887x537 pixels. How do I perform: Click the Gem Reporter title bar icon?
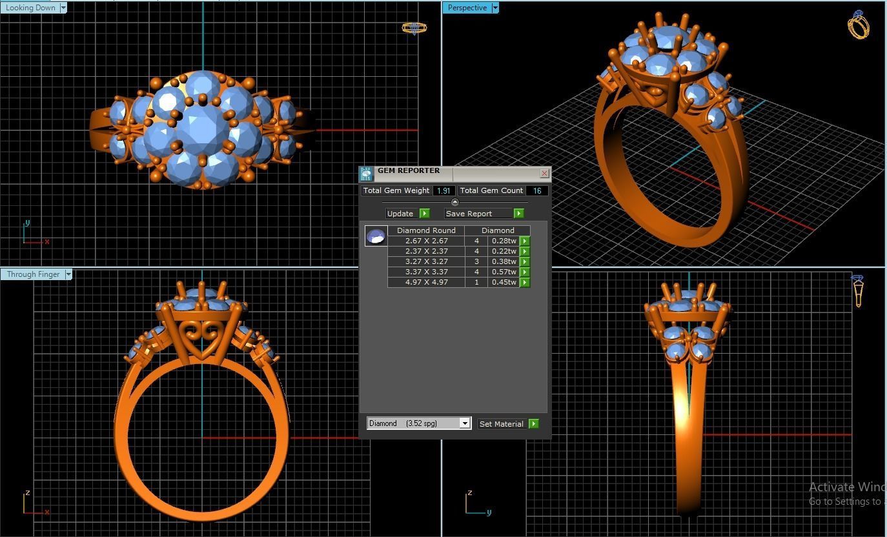366,174
